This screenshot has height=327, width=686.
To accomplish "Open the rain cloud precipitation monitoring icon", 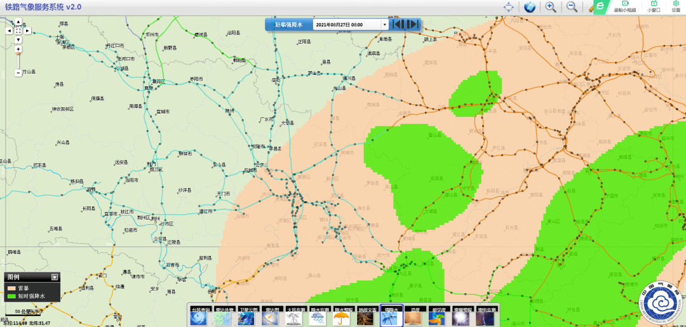I will (x=319, y=317).
